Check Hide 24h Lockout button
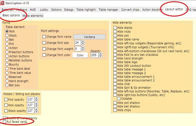196x126 pixels. click(115, 66)
